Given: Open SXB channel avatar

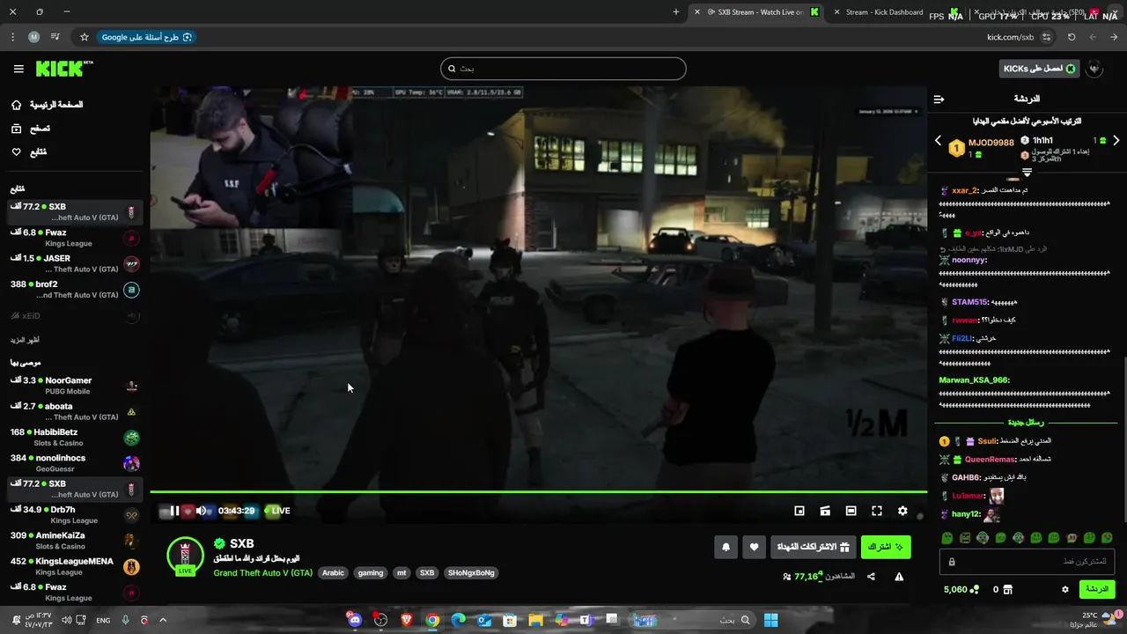Looking at the screenshot, I should tap(185, 556).
